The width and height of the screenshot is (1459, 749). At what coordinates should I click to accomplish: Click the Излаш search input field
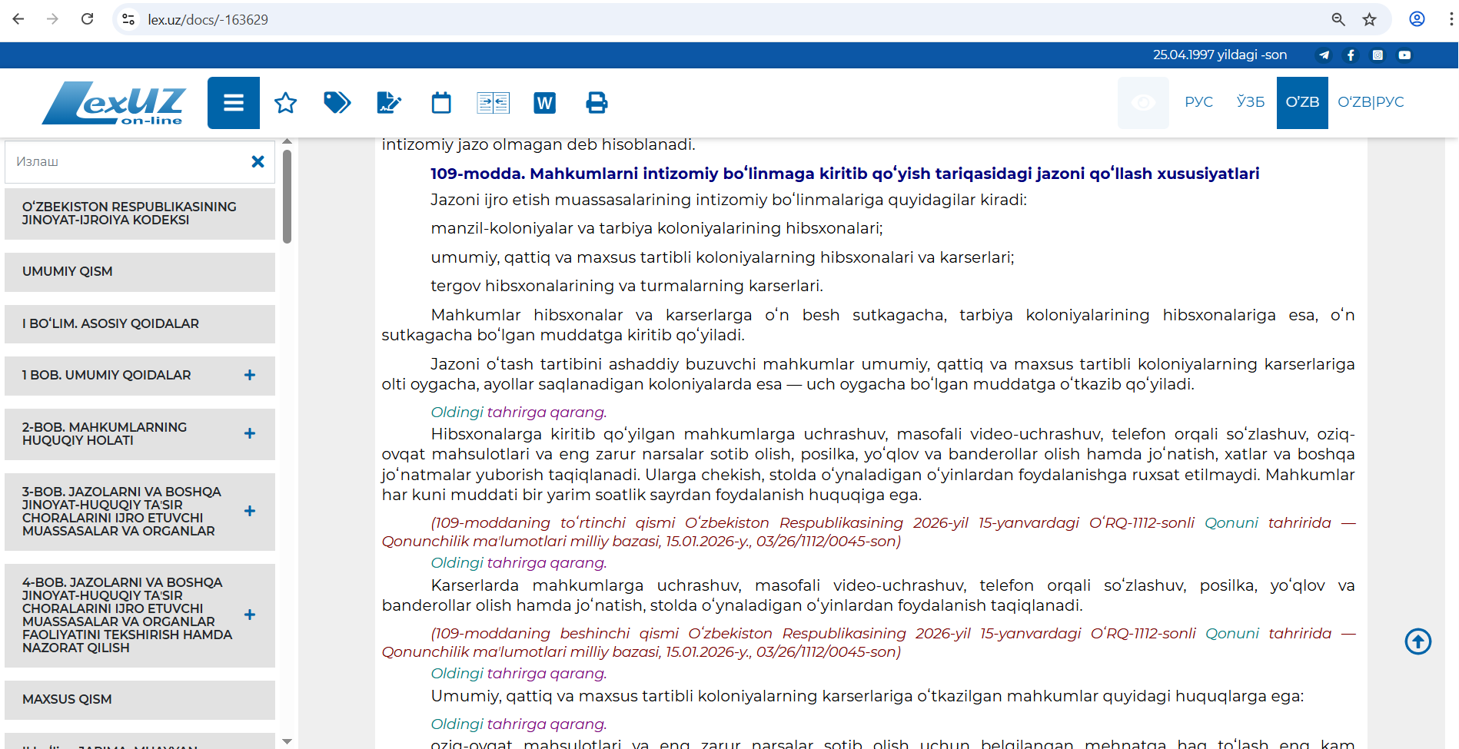point(127,162)
